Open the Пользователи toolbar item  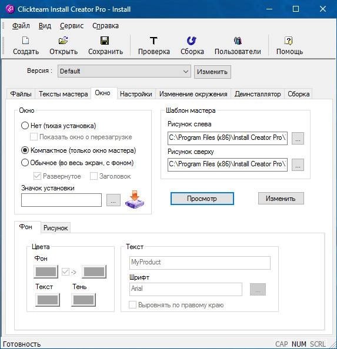[238, 46]
